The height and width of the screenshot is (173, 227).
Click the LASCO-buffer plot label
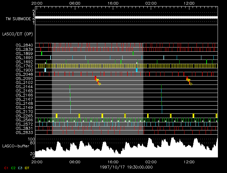[16, 145]
